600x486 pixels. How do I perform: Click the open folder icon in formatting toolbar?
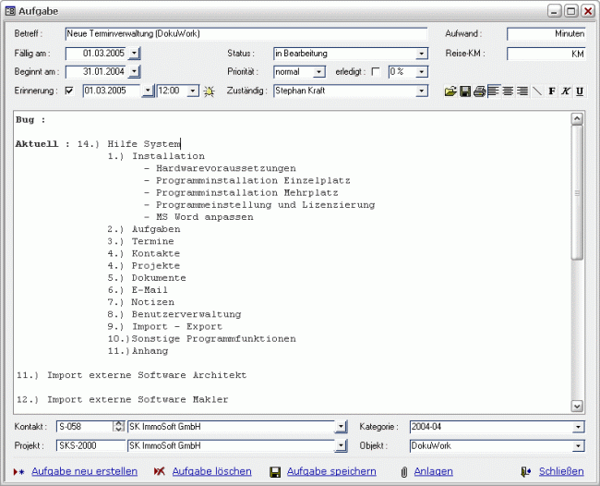[450, 91]
